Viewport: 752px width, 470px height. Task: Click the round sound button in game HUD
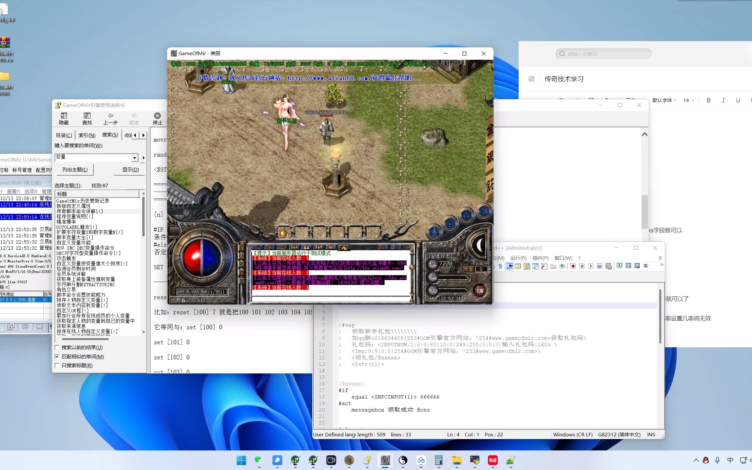tap(483, 212)
